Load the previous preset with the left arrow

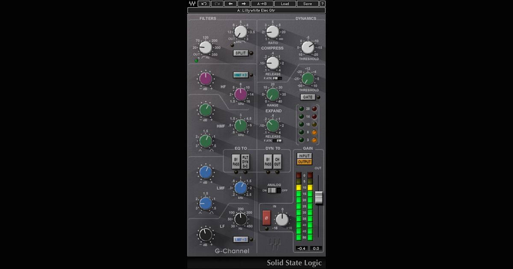pyautogui.click(x=230, y=4)
